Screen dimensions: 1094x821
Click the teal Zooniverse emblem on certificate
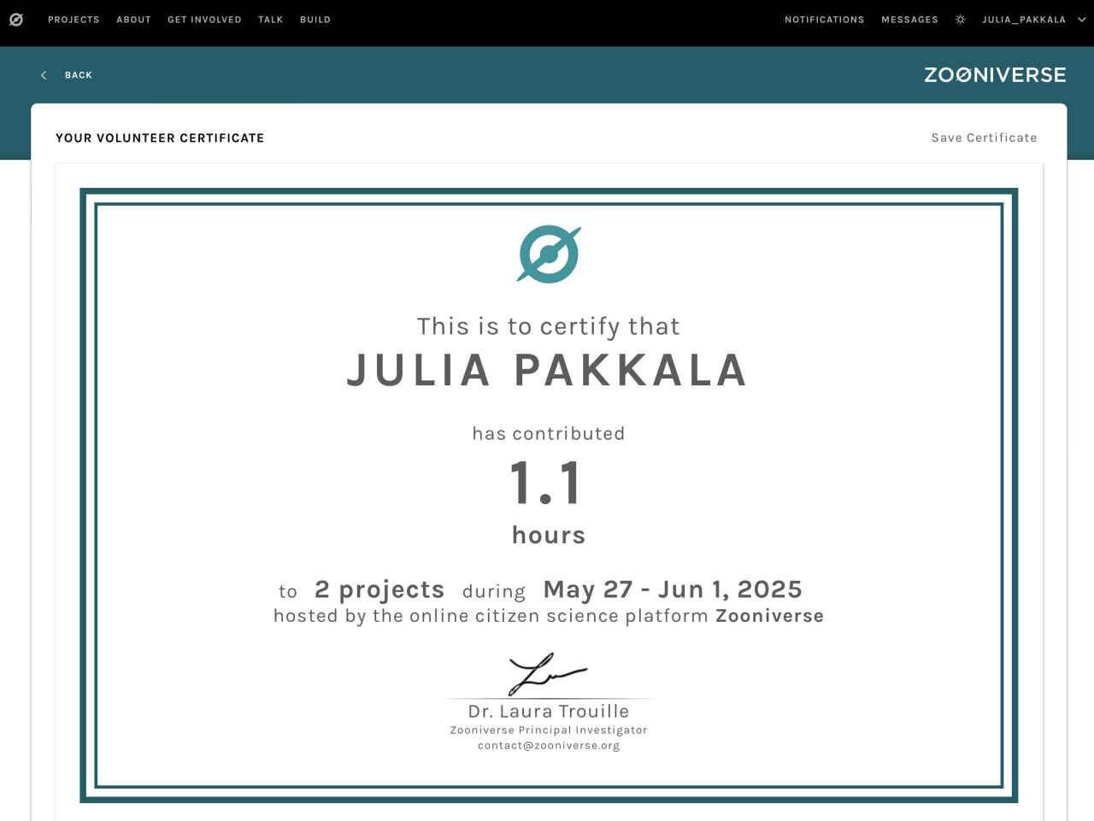549,254
